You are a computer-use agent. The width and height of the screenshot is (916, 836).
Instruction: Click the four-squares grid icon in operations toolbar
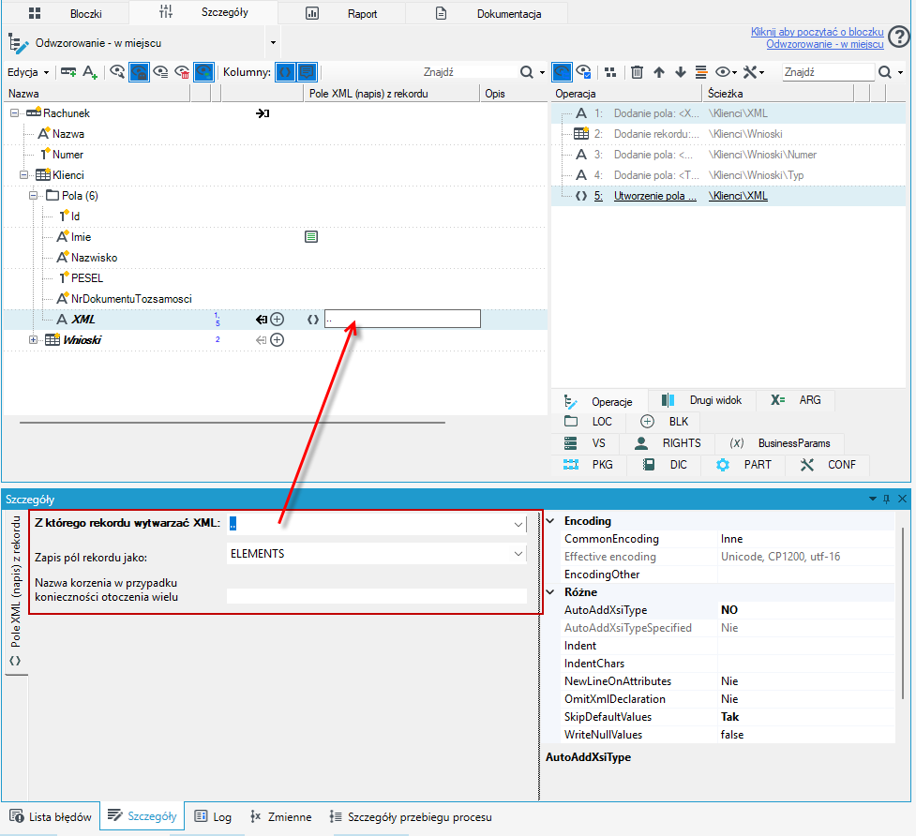(610, 72)
